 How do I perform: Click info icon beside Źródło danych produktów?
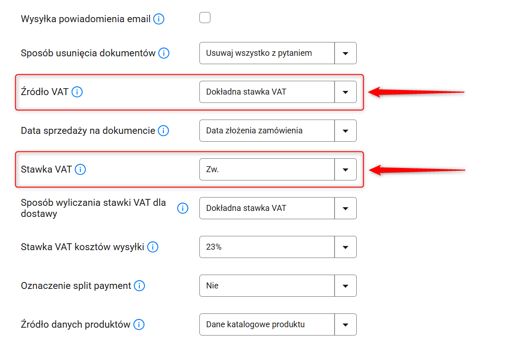pos(139,324)
